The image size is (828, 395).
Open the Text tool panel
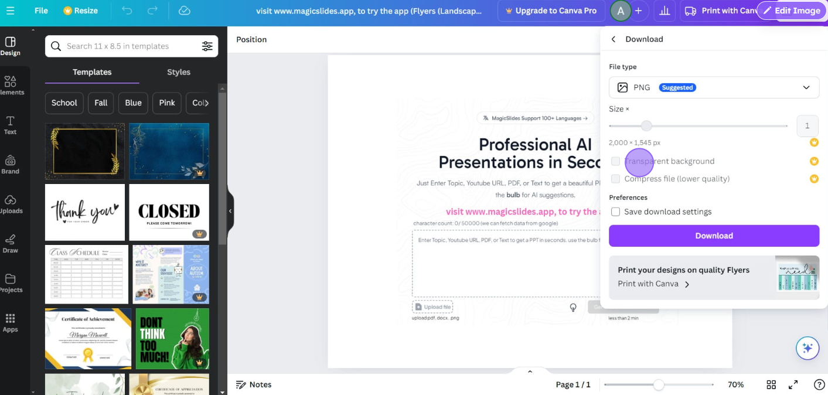click(11, 125)
